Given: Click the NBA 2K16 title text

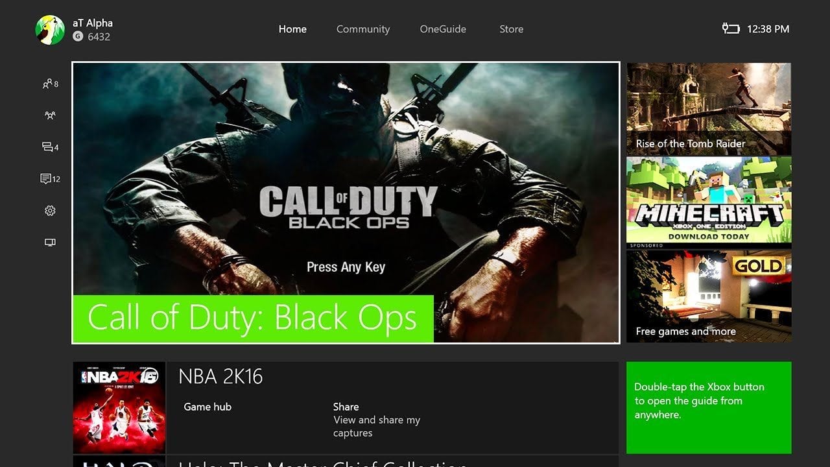Looking at the screenshot, I should (220, 376).
